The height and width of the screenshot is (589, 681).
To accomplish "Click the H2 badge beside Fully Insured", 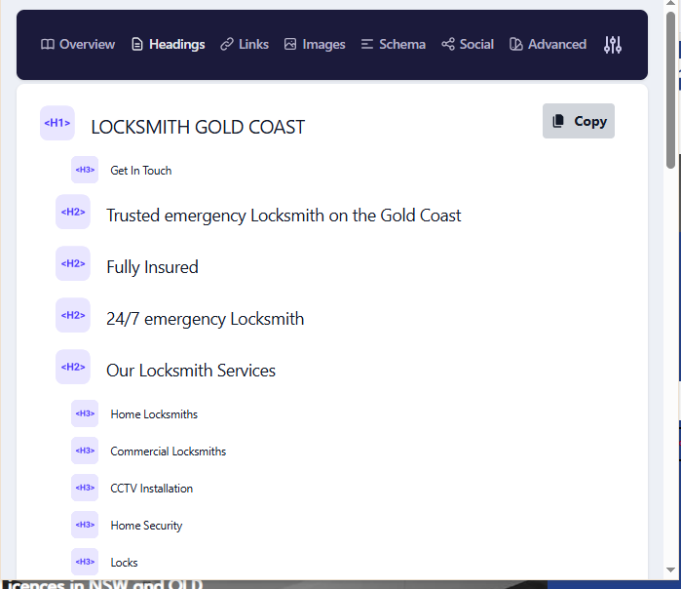I will [x=73, y=263].
